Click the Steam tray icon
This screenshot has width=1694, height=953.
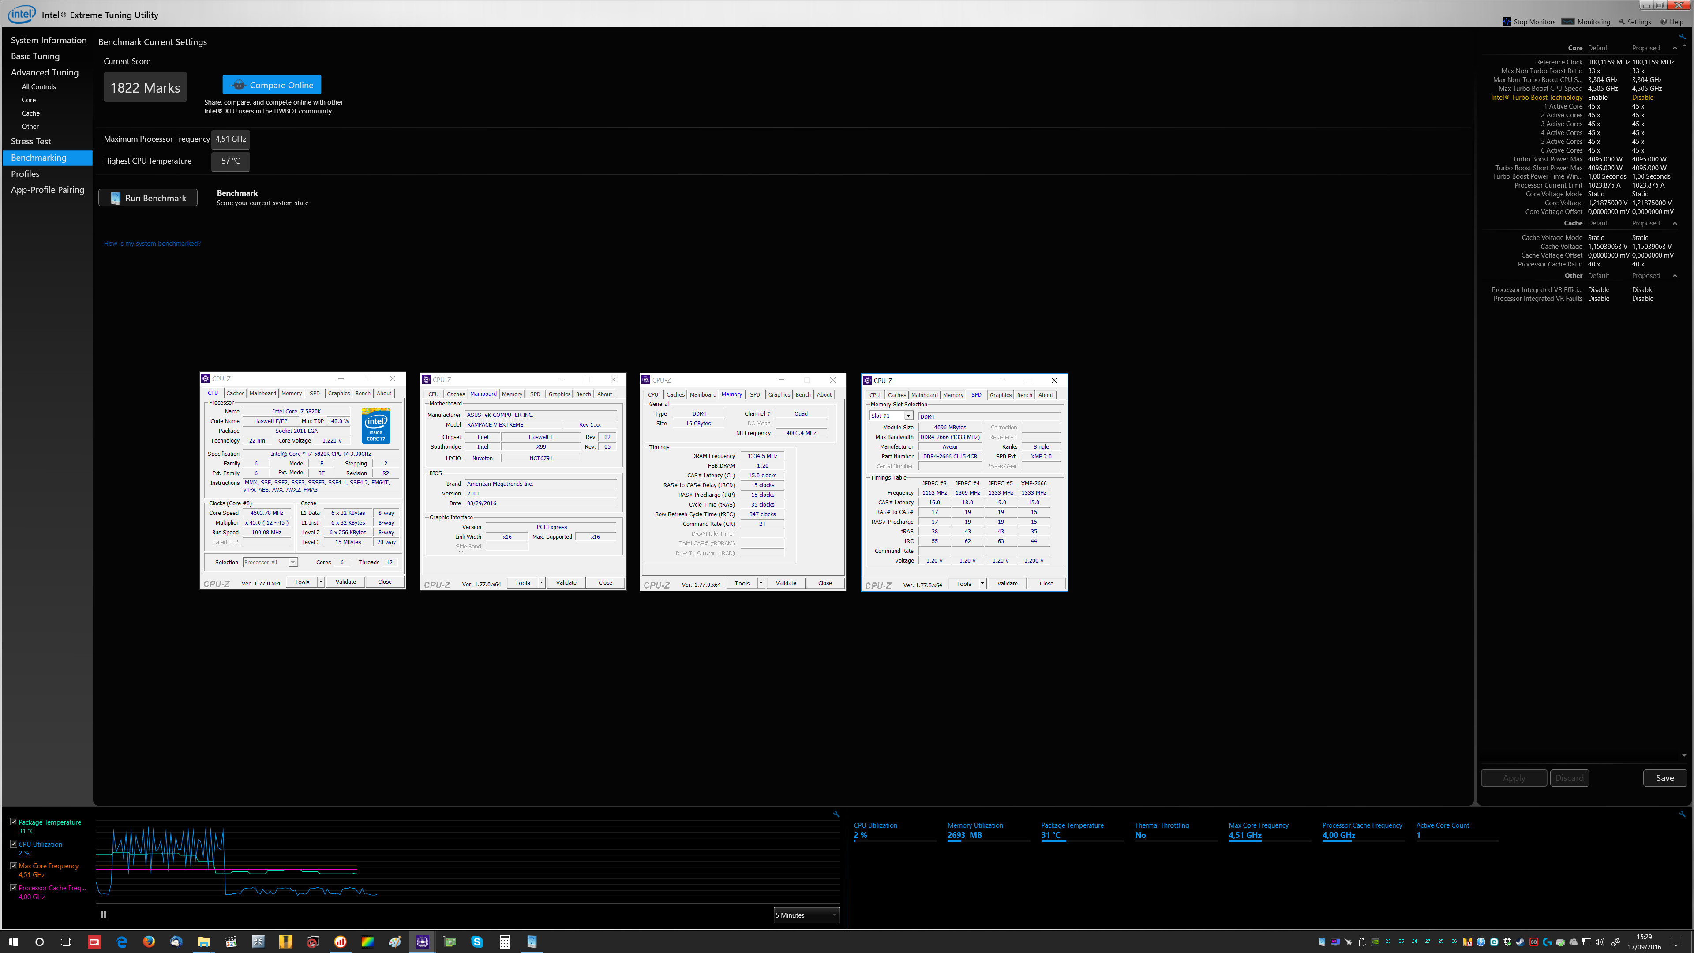1520,942
